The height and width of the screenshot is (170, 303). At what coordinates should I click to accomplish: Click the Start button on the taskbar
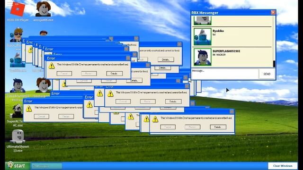(x=17, y=166)
